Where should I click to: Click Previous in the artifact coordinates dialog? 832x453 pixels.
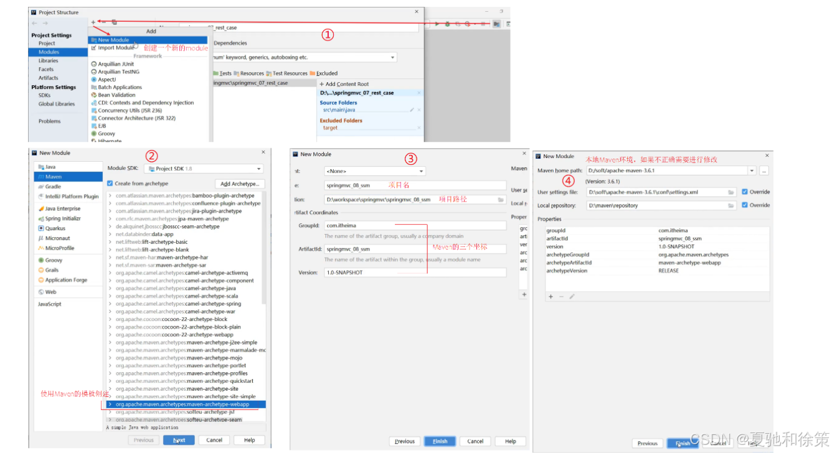point(405,441)
